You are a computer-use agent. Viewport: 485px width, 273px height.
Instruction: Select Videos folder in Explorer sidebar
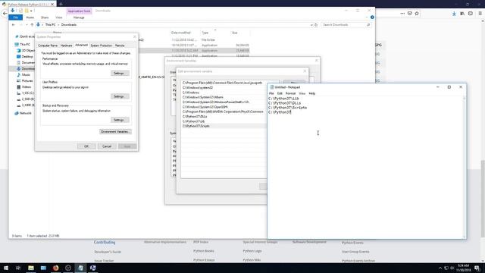24,87
